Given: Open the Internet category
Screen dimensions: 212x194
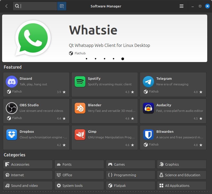Looking at the screenshot, I should [28, 175].
